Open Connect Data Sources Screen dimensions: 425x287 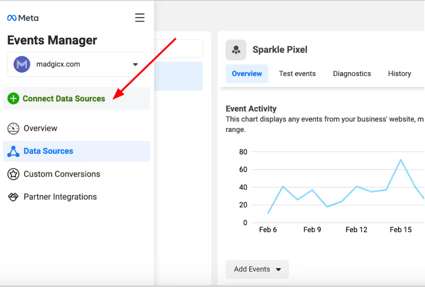(76, 98)
